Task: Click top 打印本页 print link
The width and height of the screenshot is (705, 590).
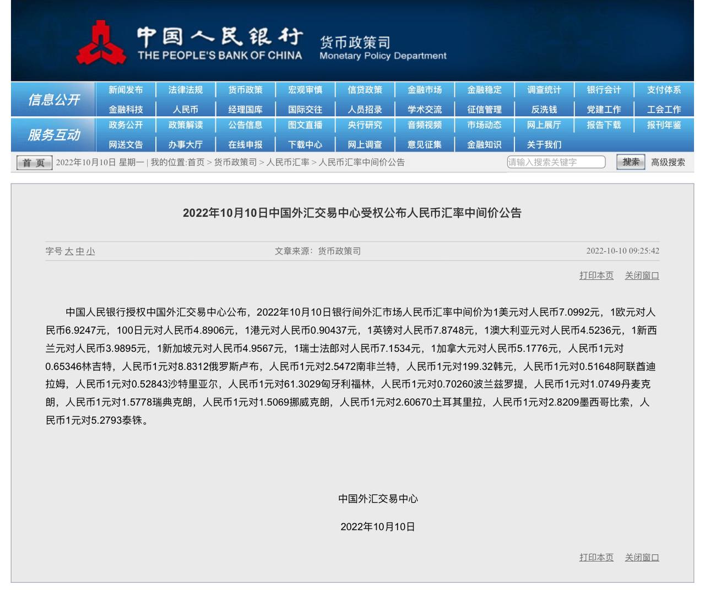Action: point(596,275)
